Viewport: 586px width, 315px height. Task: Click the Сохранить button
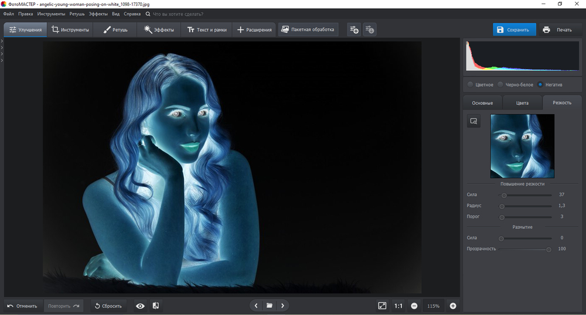(x=514, y=29)
